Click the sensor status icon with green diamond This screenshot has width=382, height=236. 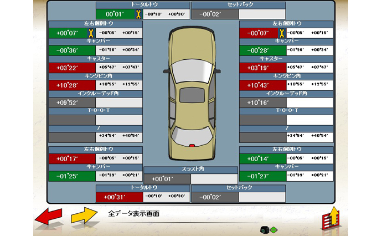pyautogui.click(x=269, y=229)
